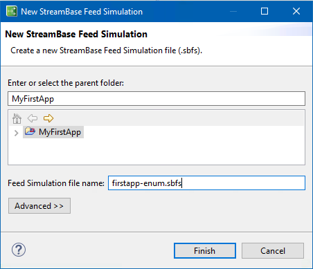Click into the Feed Simulation file name field
The image size is (313, 269).
point(206,183)
